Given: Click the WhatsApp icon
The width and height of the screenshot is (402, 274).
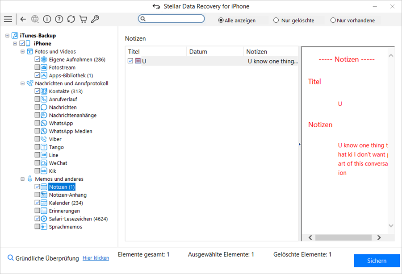Looking at the screenshot, I should point(44,123).
